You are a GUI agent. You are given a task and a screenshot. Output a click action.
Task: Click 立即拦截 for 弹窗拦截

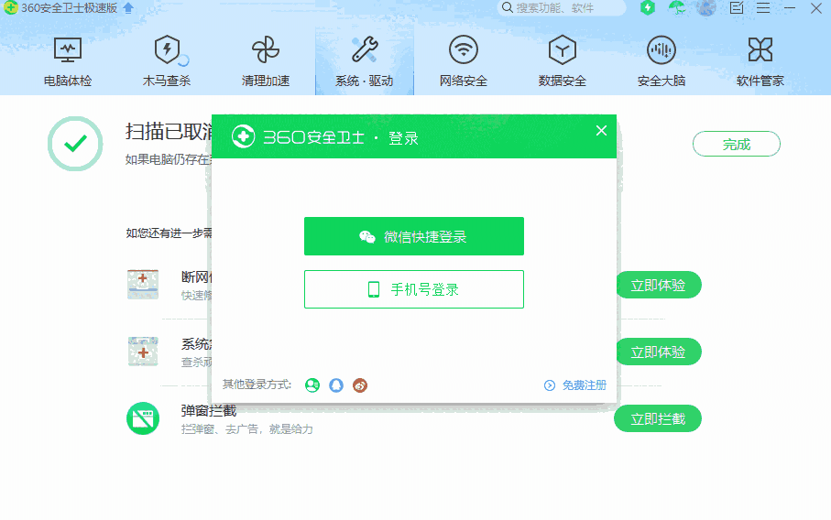tap(658, 419)
